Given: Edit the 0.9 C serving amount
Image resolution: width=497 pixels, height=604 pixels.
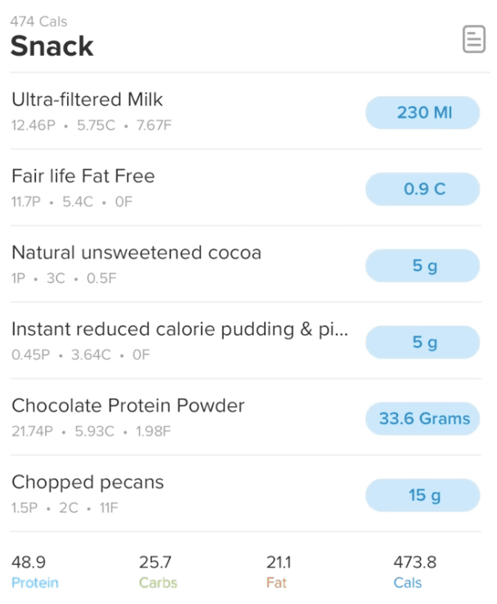Looking at the screenshot, I should pyautogui.click(x=423, y=189).
